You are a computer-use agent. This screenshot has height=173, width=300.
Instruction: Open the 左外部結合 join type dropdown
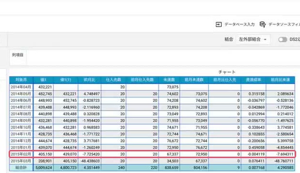tap(253, 39)
